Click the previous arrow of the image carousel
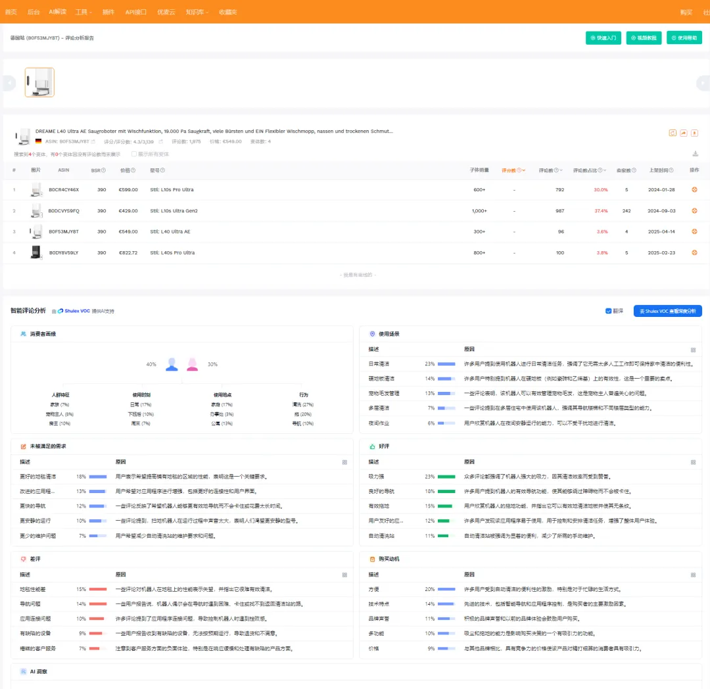 click(x=9, y=83)
